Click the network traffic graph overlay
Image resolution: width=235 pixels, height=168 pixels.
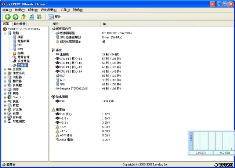[211, 143]
